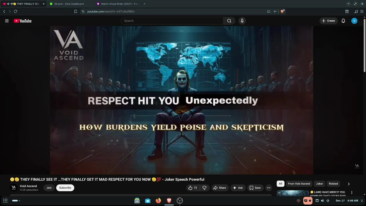Viewport: 366px width, 206px height.
Task: Open the app launcher grid
Action: [5, 201]
